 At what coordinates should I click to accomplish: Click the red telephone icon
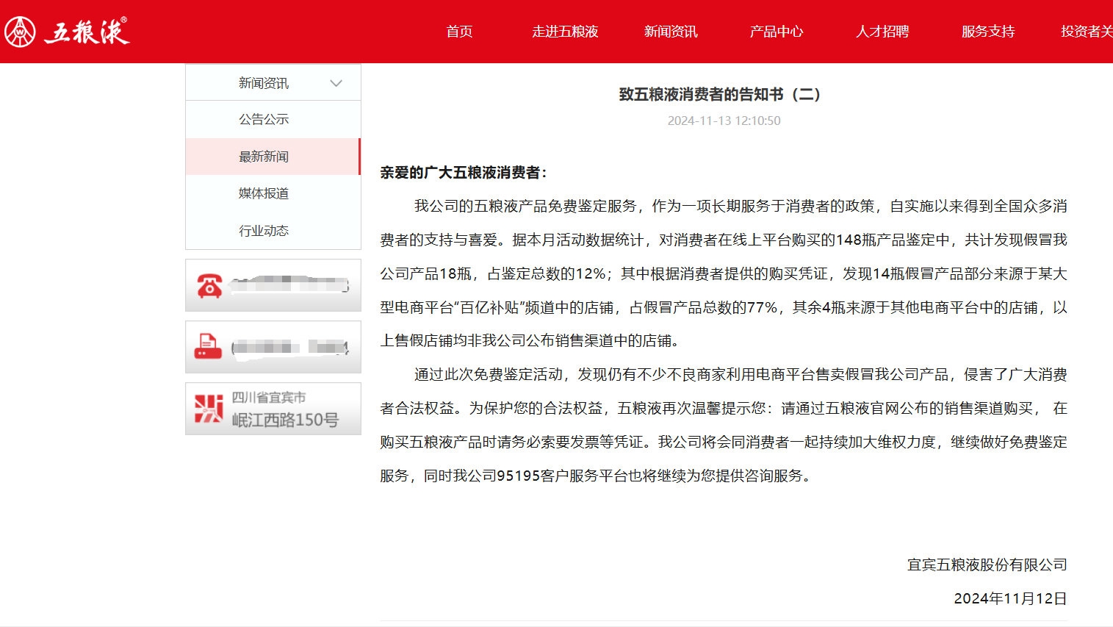click(x=209, y=285)
